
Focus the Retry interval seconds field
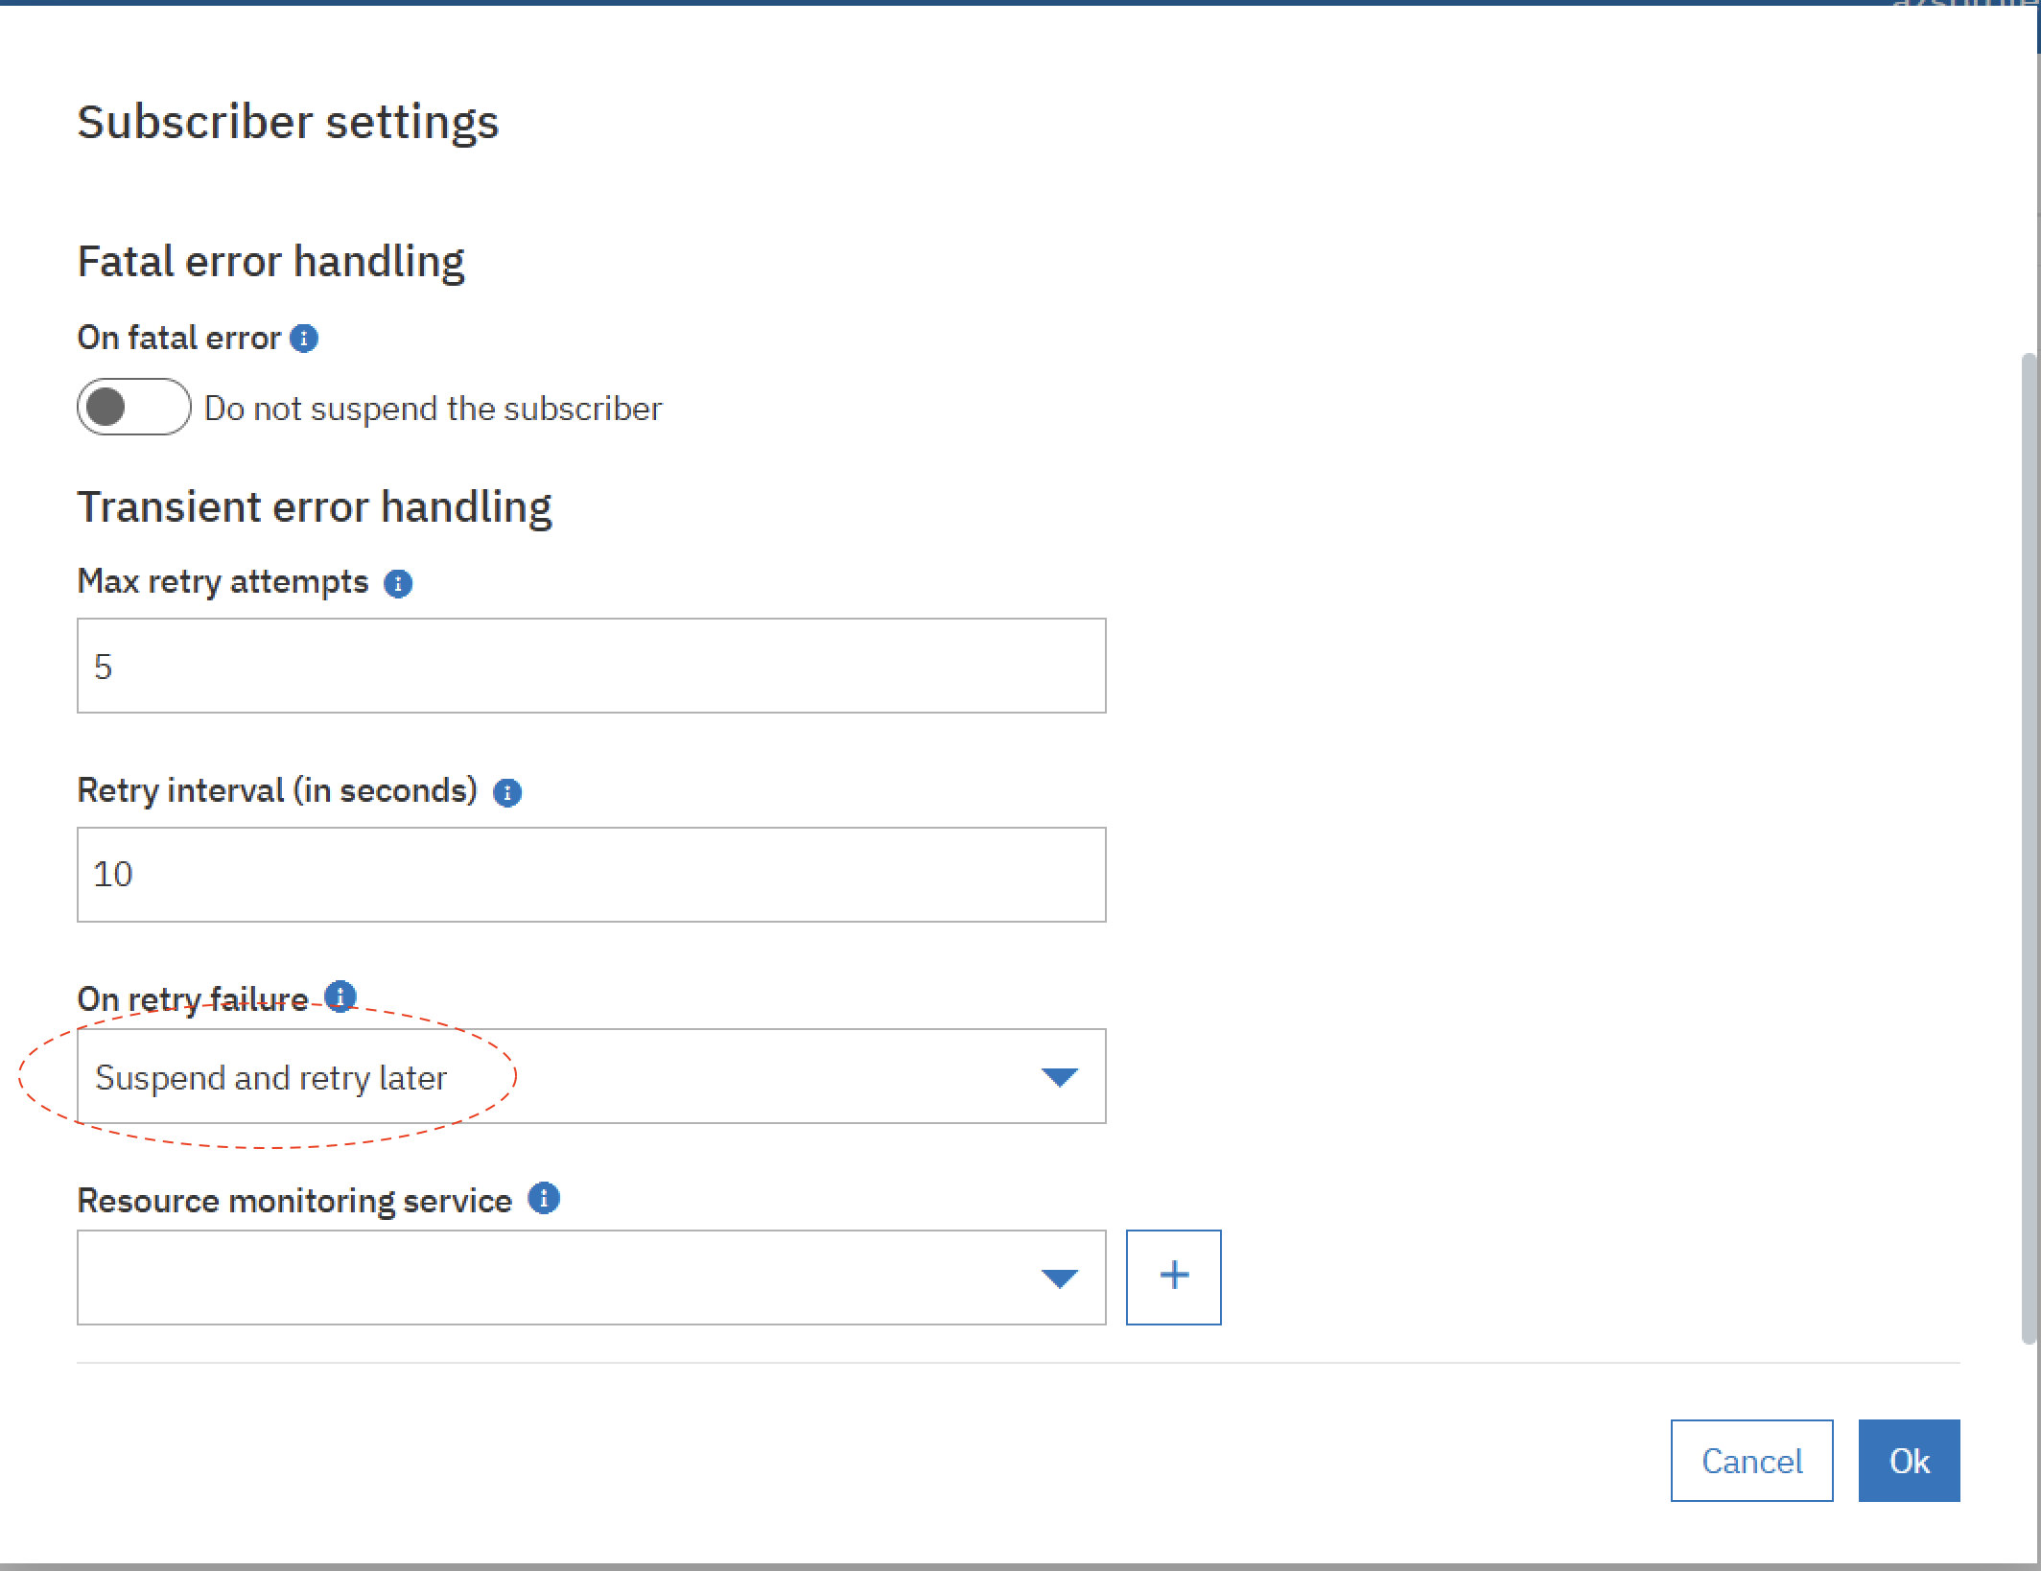(590, 875)
